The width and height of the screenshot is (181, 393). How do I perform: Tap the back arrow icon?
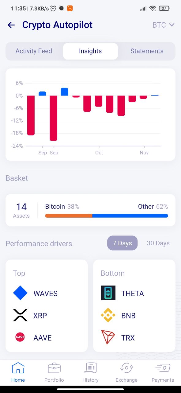tap(11, 25)
